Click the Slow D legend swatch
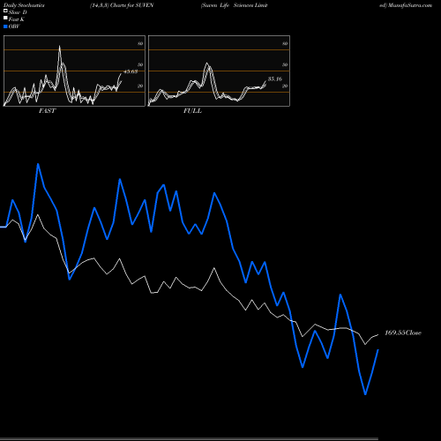The image size is (441, 441). (x=5, y=11)
